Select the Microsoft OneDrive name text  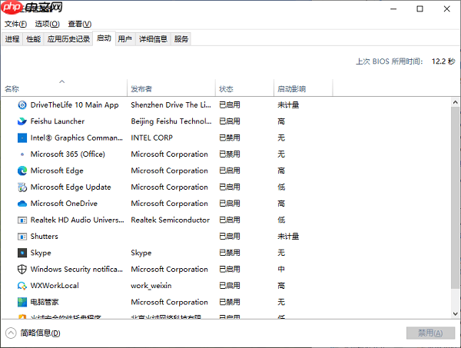tap(64, 204)
